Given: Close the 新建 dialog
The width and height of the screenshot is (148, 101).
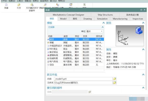Looking at the screenshot, I should tap(145, 10).
